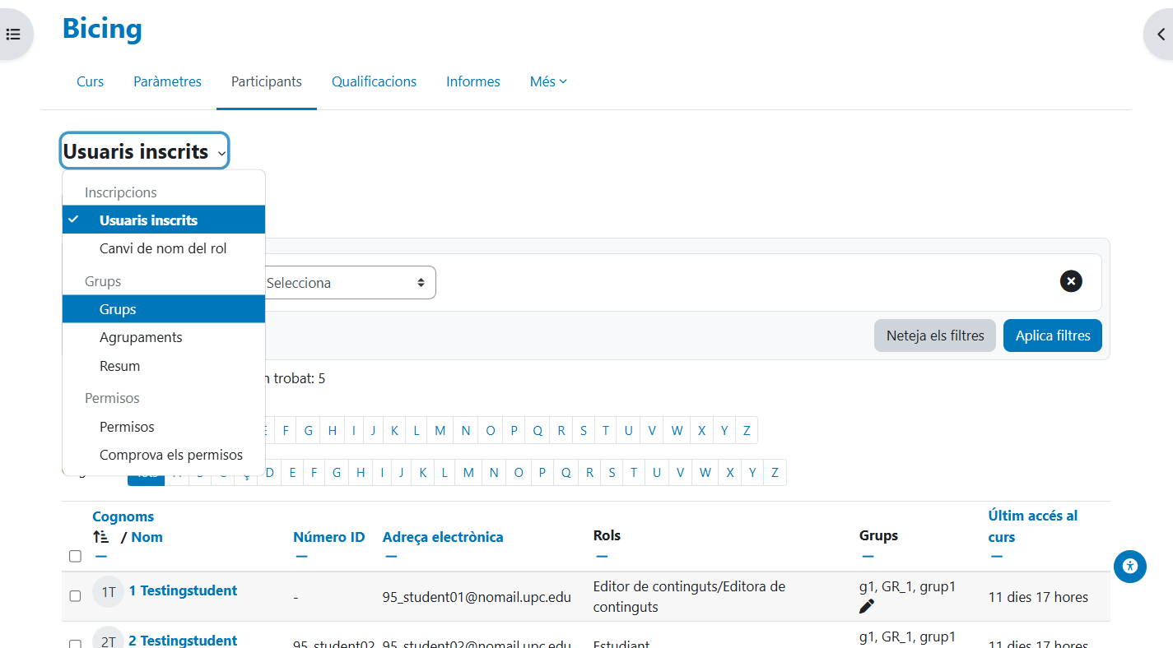Edit groups pencil icon for 1 Testingstudent
1173x648 pixels.
click(x=866, y=607)
